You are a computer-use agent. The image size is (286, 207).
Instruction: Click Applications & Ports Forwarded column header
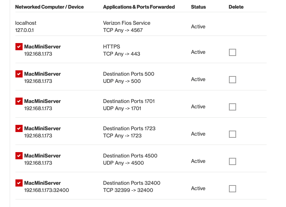click(139, 7)
